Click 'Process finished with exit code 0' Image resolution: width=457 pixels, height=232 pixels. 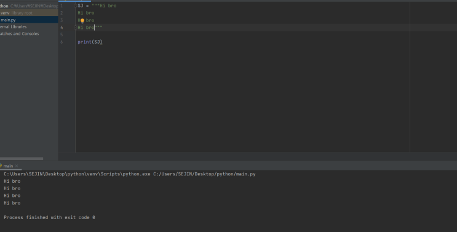(49, 217)
